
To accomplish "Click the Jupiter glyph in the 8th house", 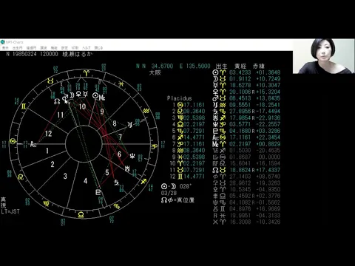I will [x=129, y=125].
